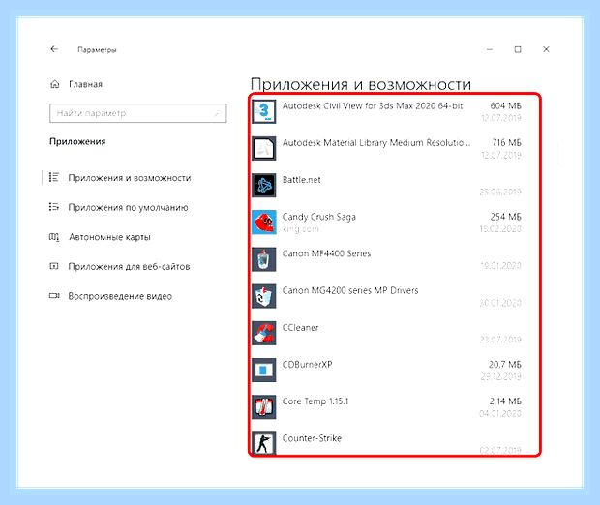This screenshot has height=505, width=600.
Task: Open Воспроизведение видео section
Action: pos(120,296)
